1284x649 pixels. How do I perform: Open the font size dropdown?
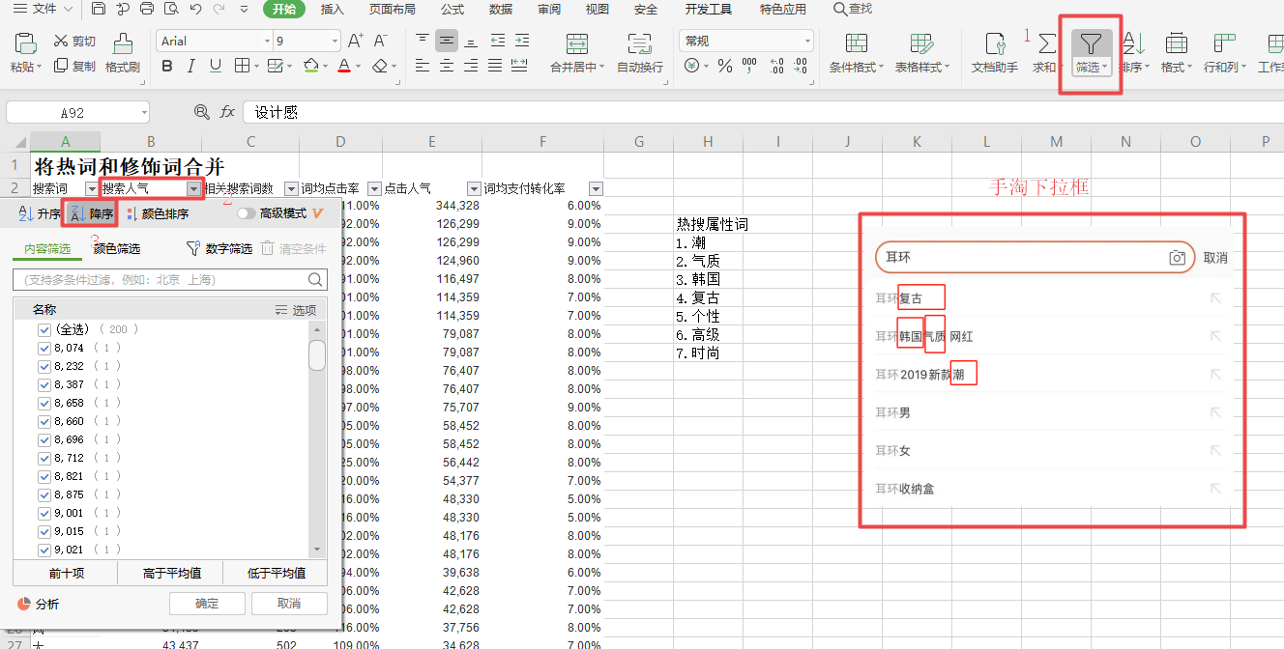(x=335, y=42)
